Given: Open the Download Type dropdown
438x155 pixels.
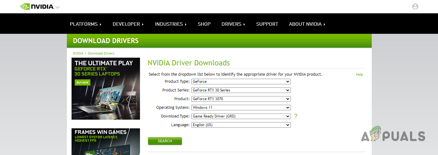Looking at the screenshot, I should click(241, 116).
